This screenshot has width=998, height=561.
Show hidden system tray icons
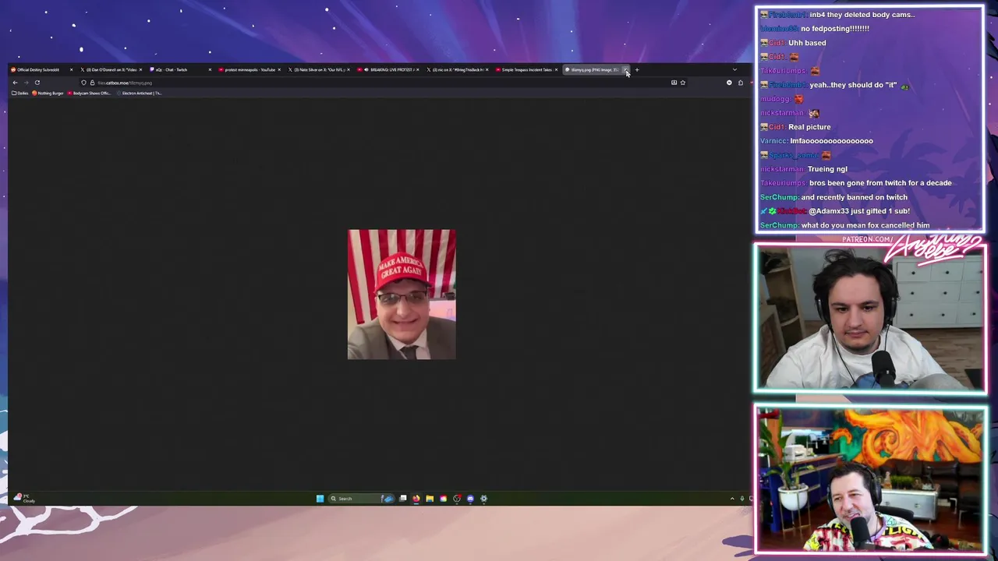coord(732,499)
